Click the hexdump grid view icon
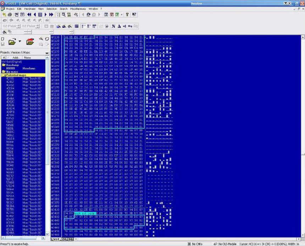The width and height of the screenshot is (305, 246). click(x=77, y=26)
